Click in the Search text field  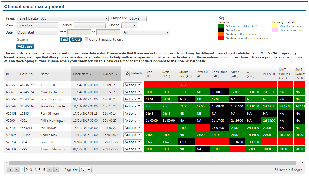click(x=37, y=40)
